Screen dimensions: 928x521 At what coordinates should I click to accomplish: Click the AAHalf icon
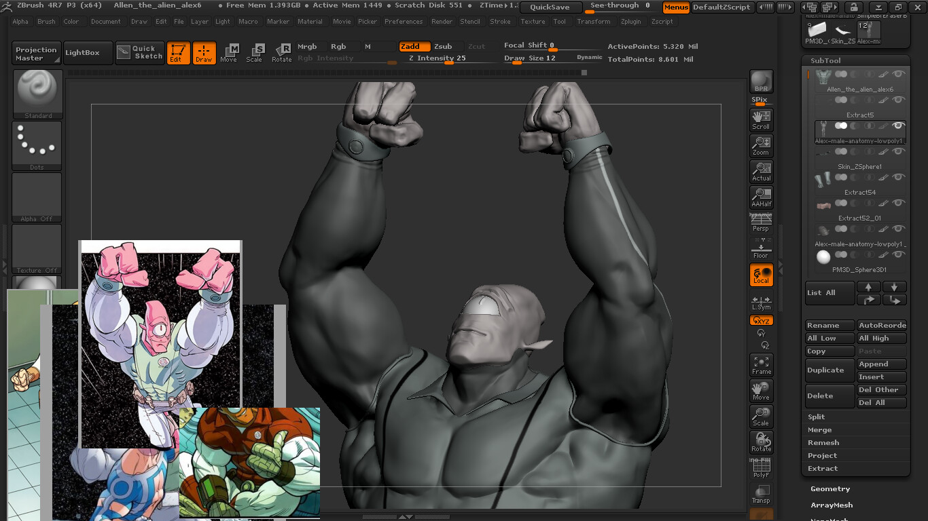761,197
